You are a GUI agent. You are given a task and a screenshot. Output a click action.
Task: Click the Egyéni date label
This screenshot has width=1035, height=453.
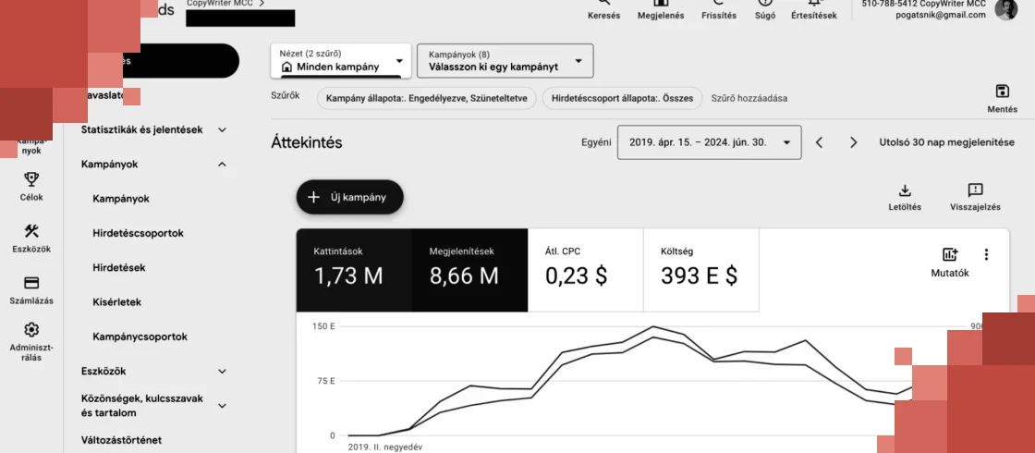coord(596,142)
